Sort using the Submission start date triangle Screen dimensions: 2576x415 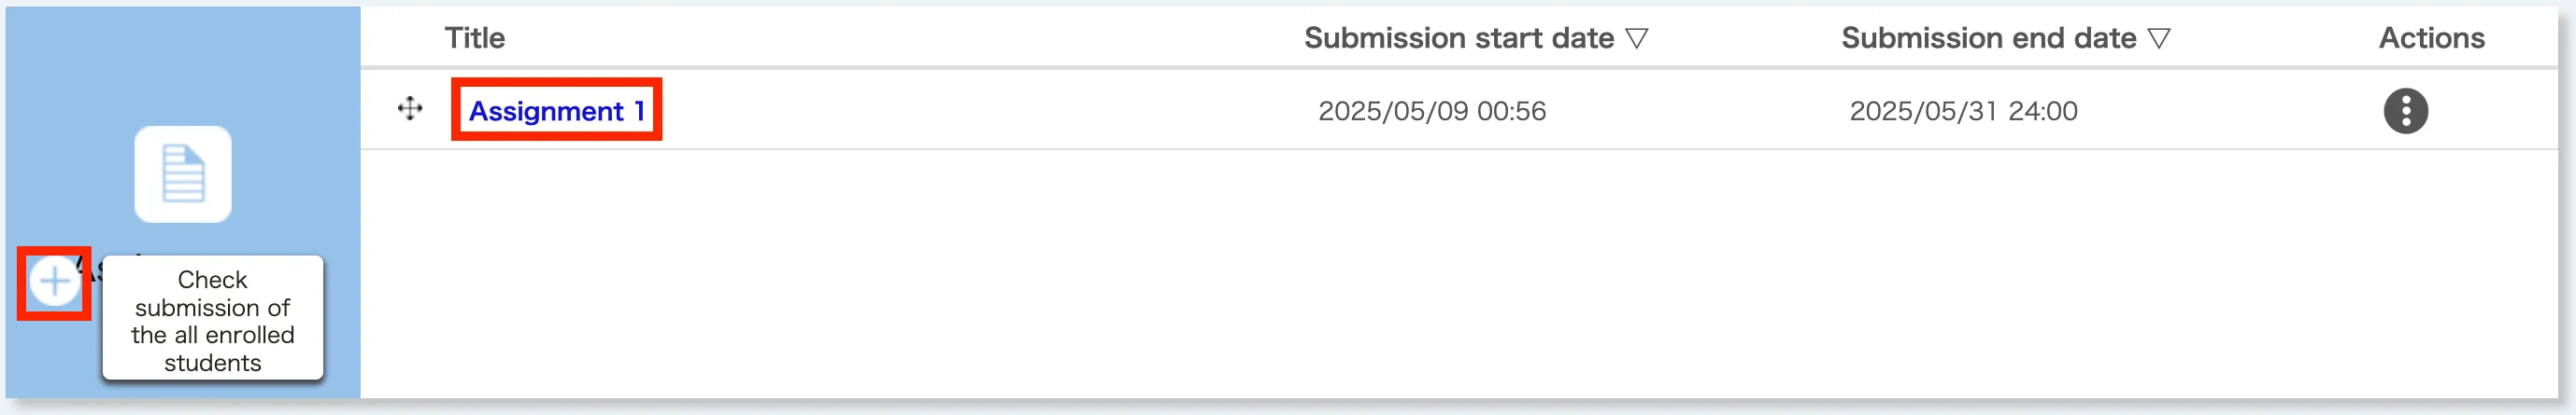click(1636, 39)
